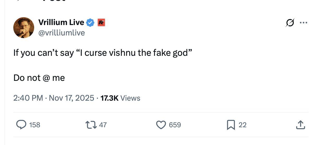Viewport: 313px width, 145px height.
Task: Click the Vrillium Live display name
Action: pos(61,22)
